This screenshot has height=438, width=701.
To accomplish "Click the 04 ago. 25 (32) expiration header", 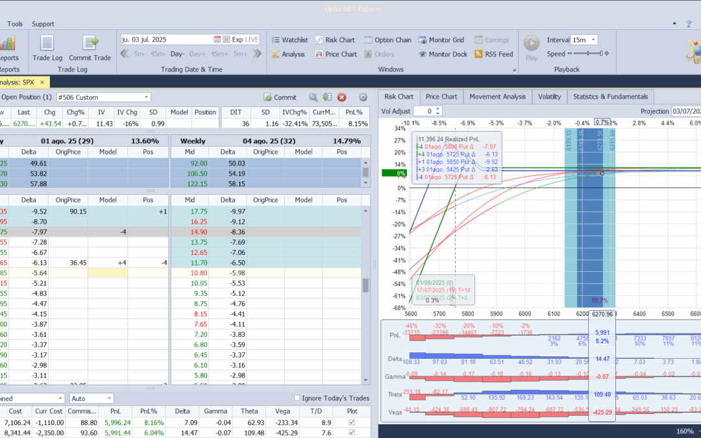I will [x=269, y=141].
